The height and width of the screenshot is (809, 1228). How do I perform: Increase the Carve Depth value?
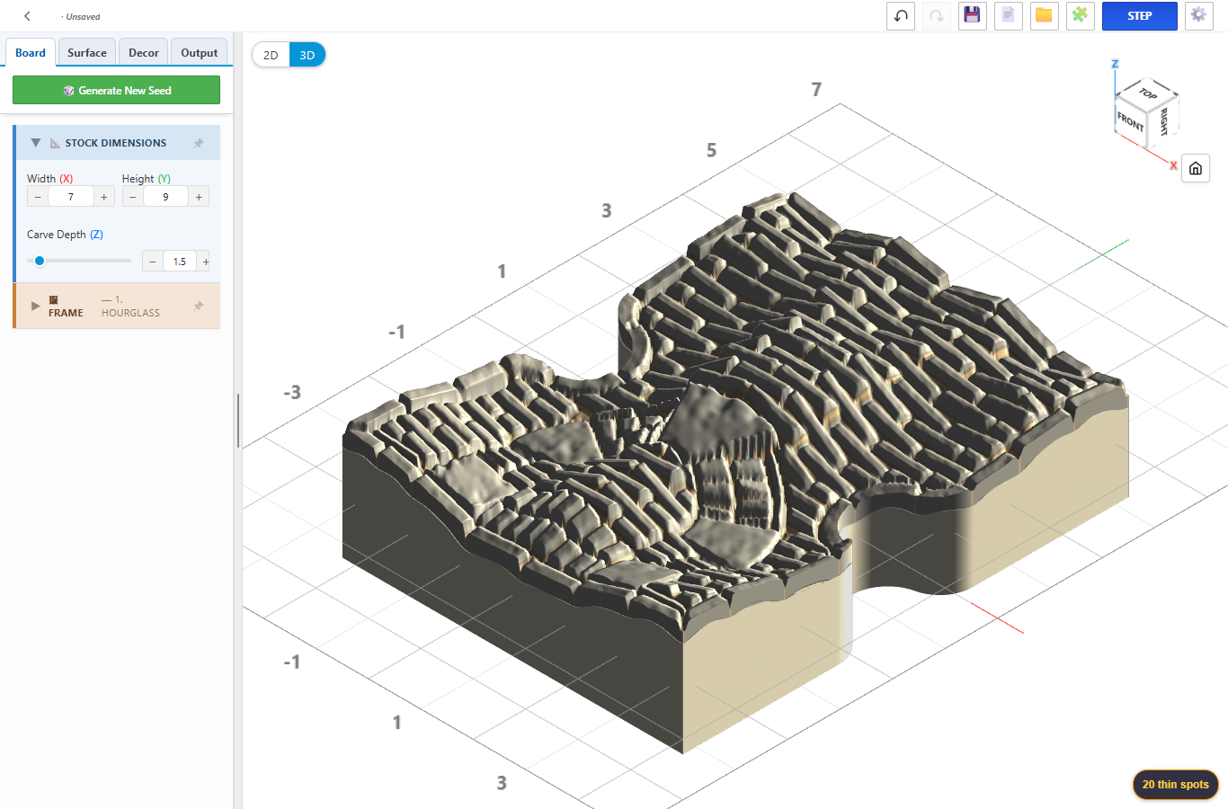click(x=205, y=262)
